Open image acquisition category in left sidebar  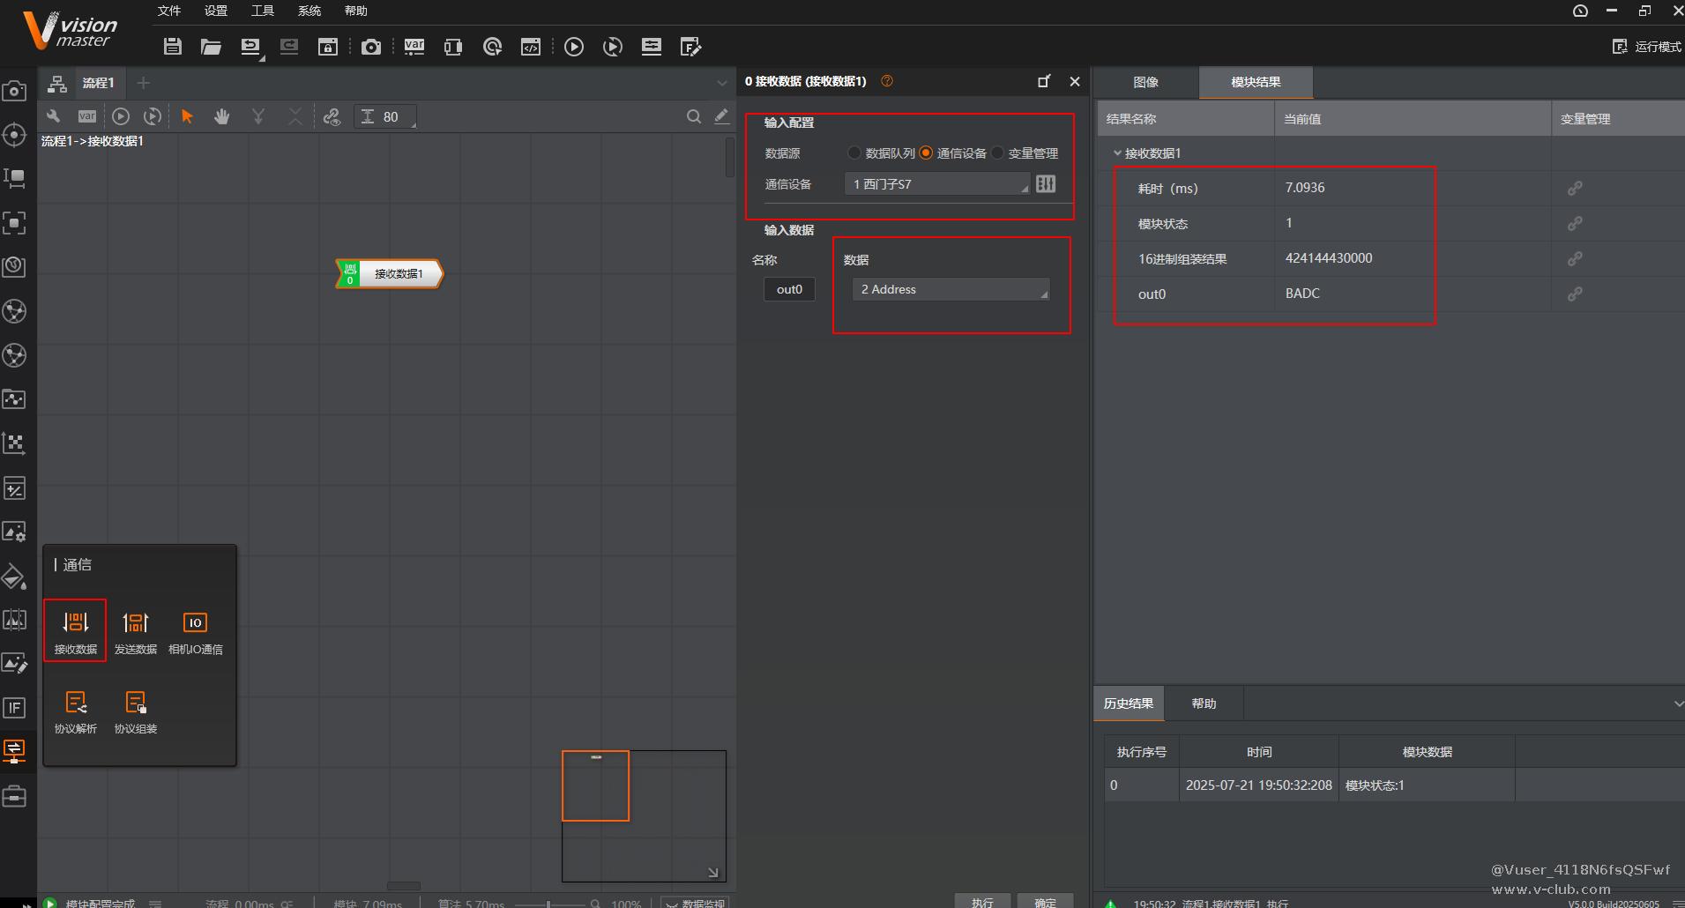pos(14,90)
